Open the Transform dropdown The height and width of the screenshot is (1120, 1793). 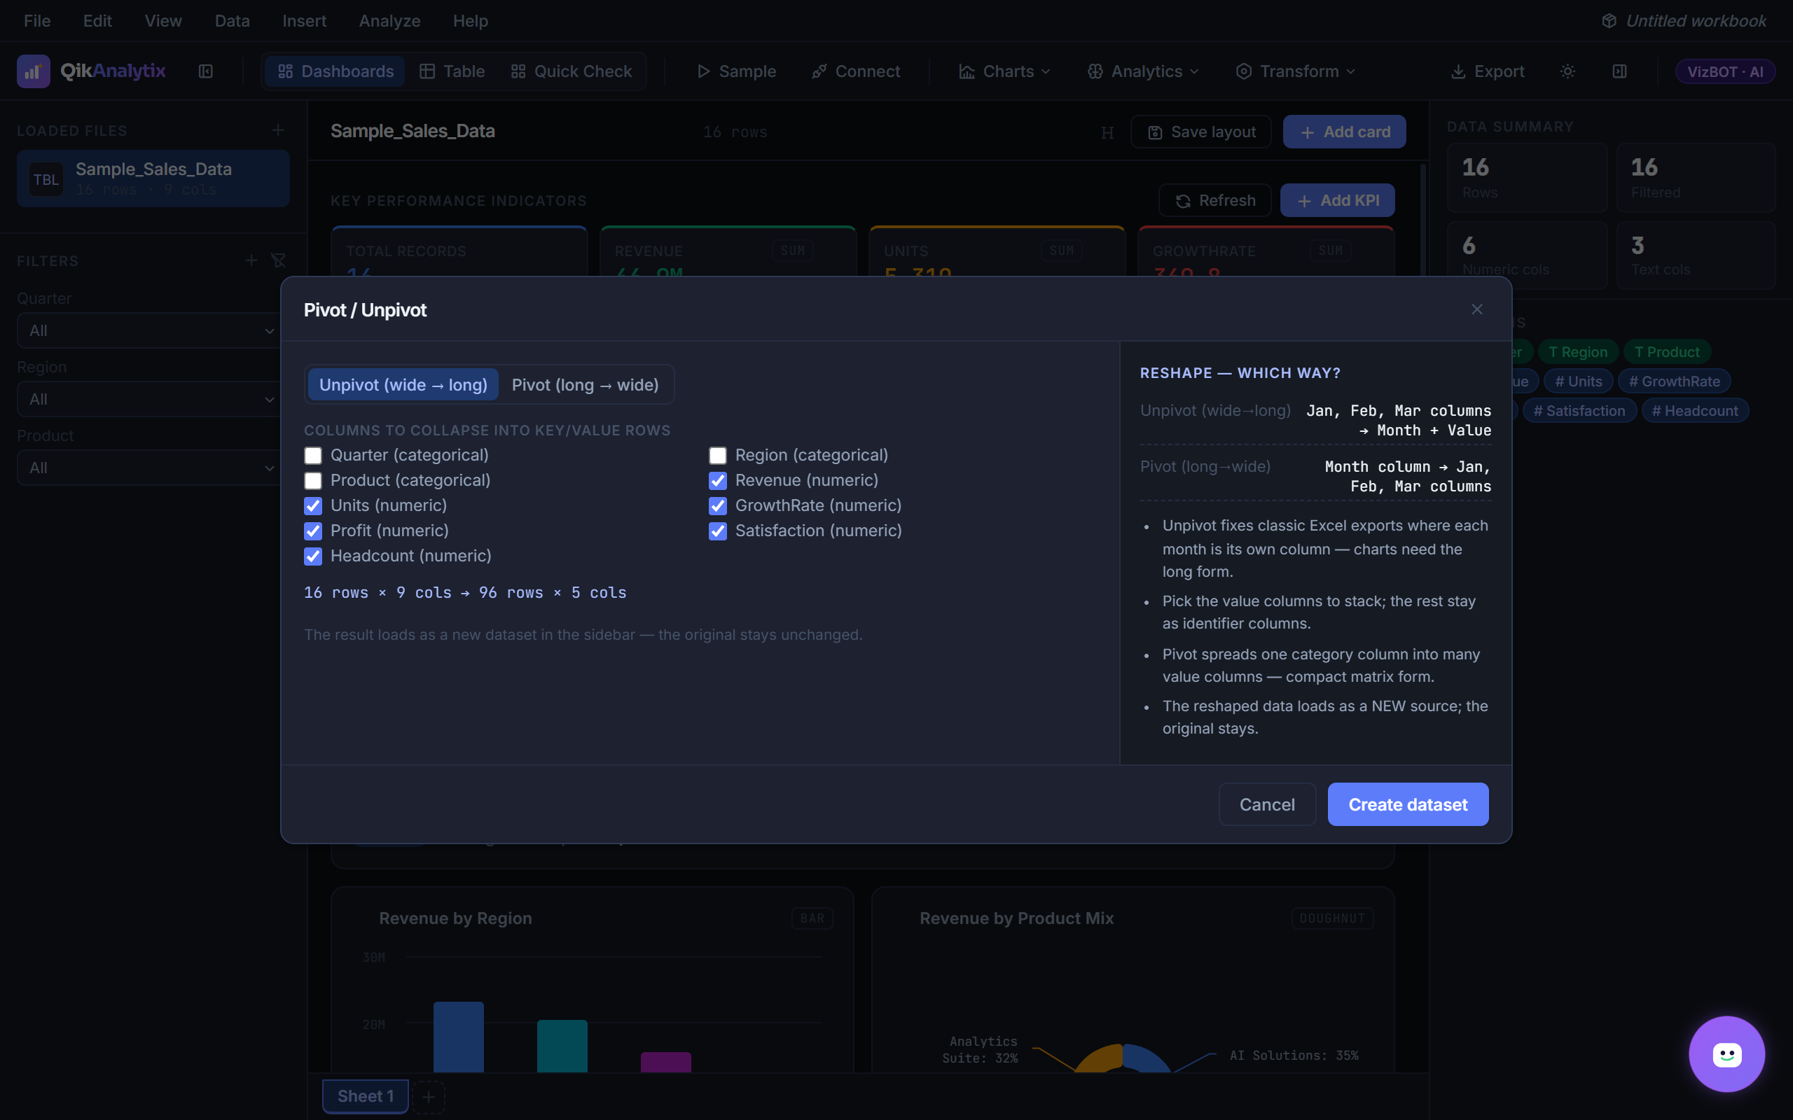(x=1295, y=71)
